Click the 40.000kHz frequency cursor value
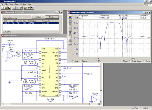 (x=104, y=16)
